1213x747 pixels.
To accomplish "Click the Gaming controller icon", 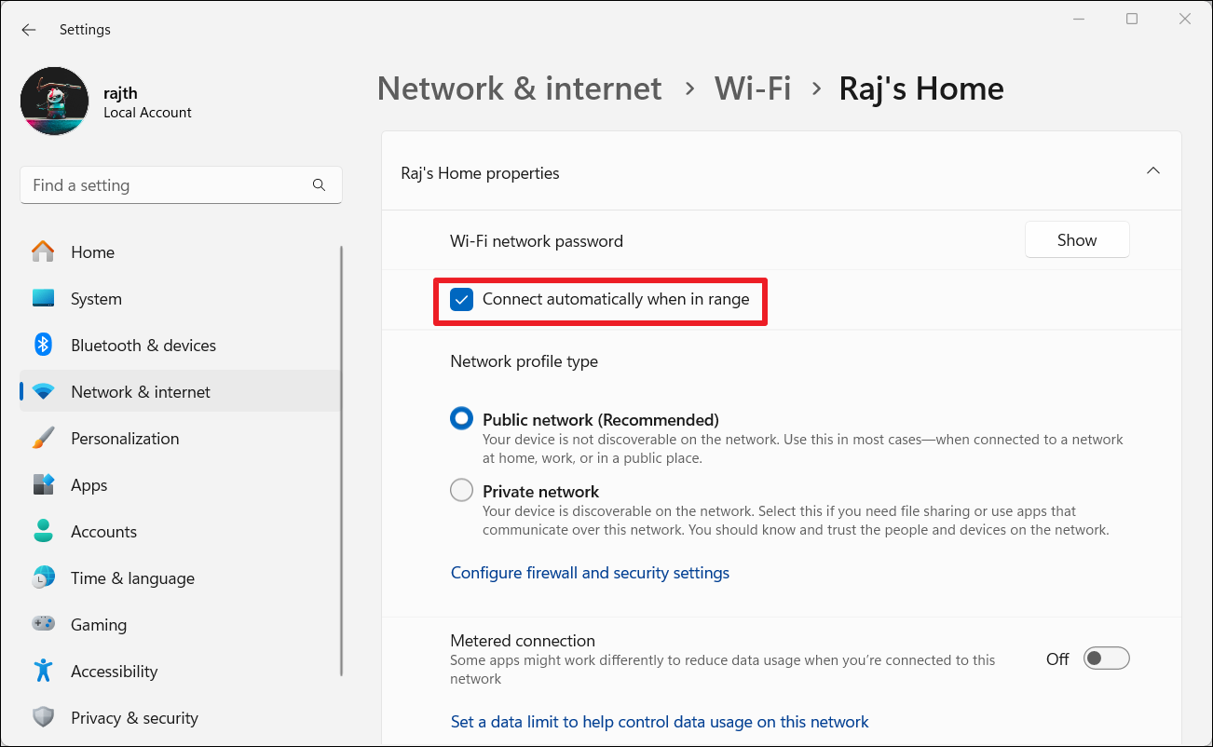I will pyautogui.click(x=43, y=625).
